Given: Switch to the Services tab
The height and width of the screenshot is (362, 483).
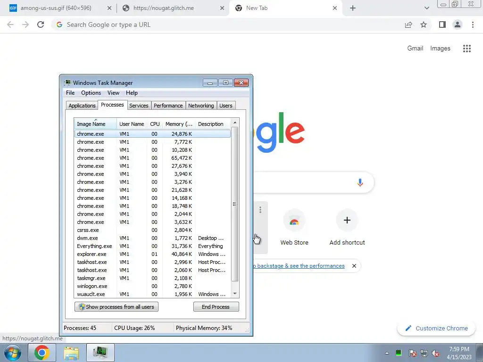Looking at the screenshot, I should 139,106.
